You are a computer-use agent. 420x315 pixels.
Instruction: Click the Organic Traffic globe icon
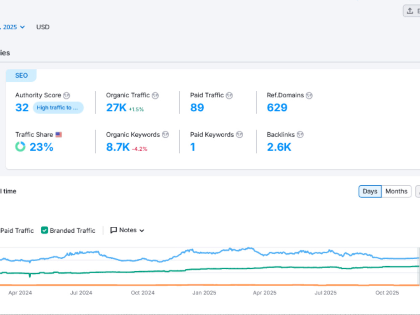[x=155, y=95]
